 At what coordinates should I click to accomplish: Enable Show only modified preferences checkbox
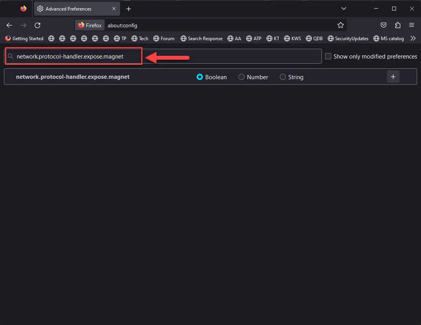[x=328, y=56]
